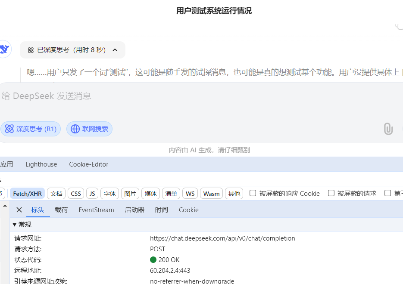Click the 请求网址 label
The image size is (403, 284).
(28, 238)
